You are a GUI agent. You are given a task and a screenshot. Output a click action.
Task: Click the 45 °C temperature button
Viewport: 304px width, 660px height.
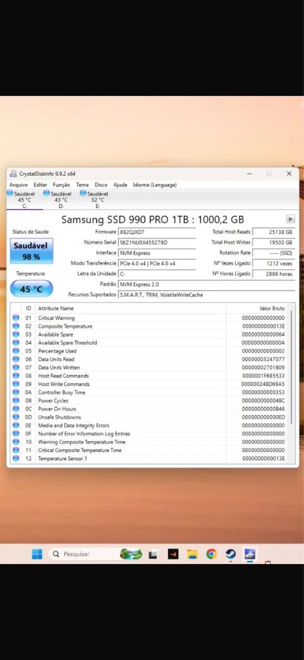click(31, 289)
